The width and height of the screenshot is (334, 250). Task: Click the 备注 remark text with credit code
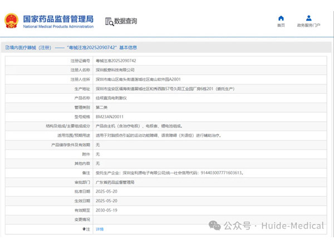[169, 173]
